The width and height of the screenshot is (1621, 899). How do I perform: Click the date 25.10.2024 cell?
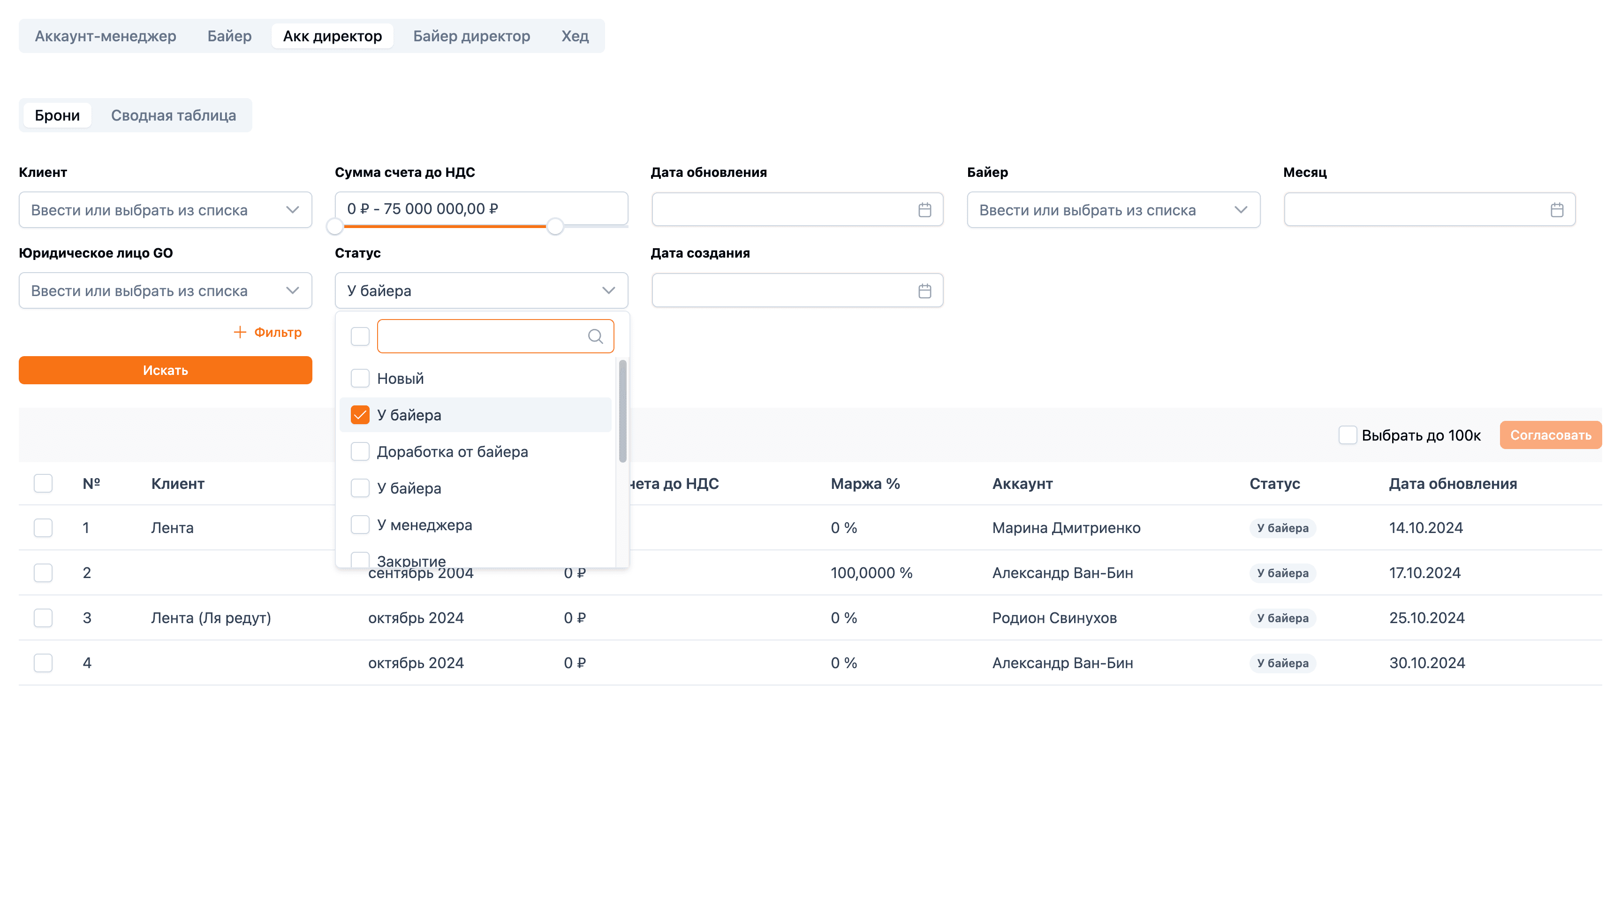(1426, 617)
